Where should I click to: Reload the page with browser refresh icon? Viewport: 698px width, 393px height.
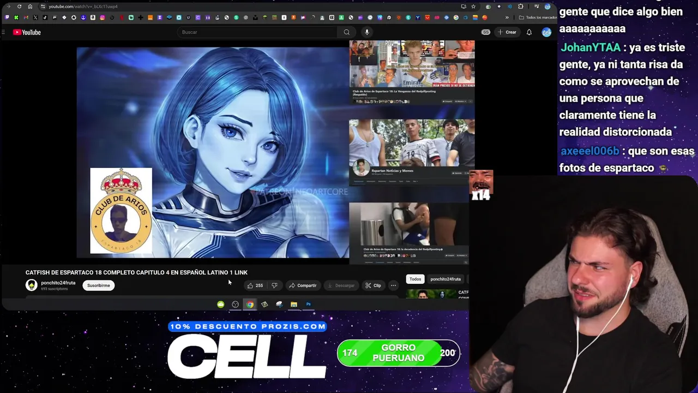pos(19,7)
